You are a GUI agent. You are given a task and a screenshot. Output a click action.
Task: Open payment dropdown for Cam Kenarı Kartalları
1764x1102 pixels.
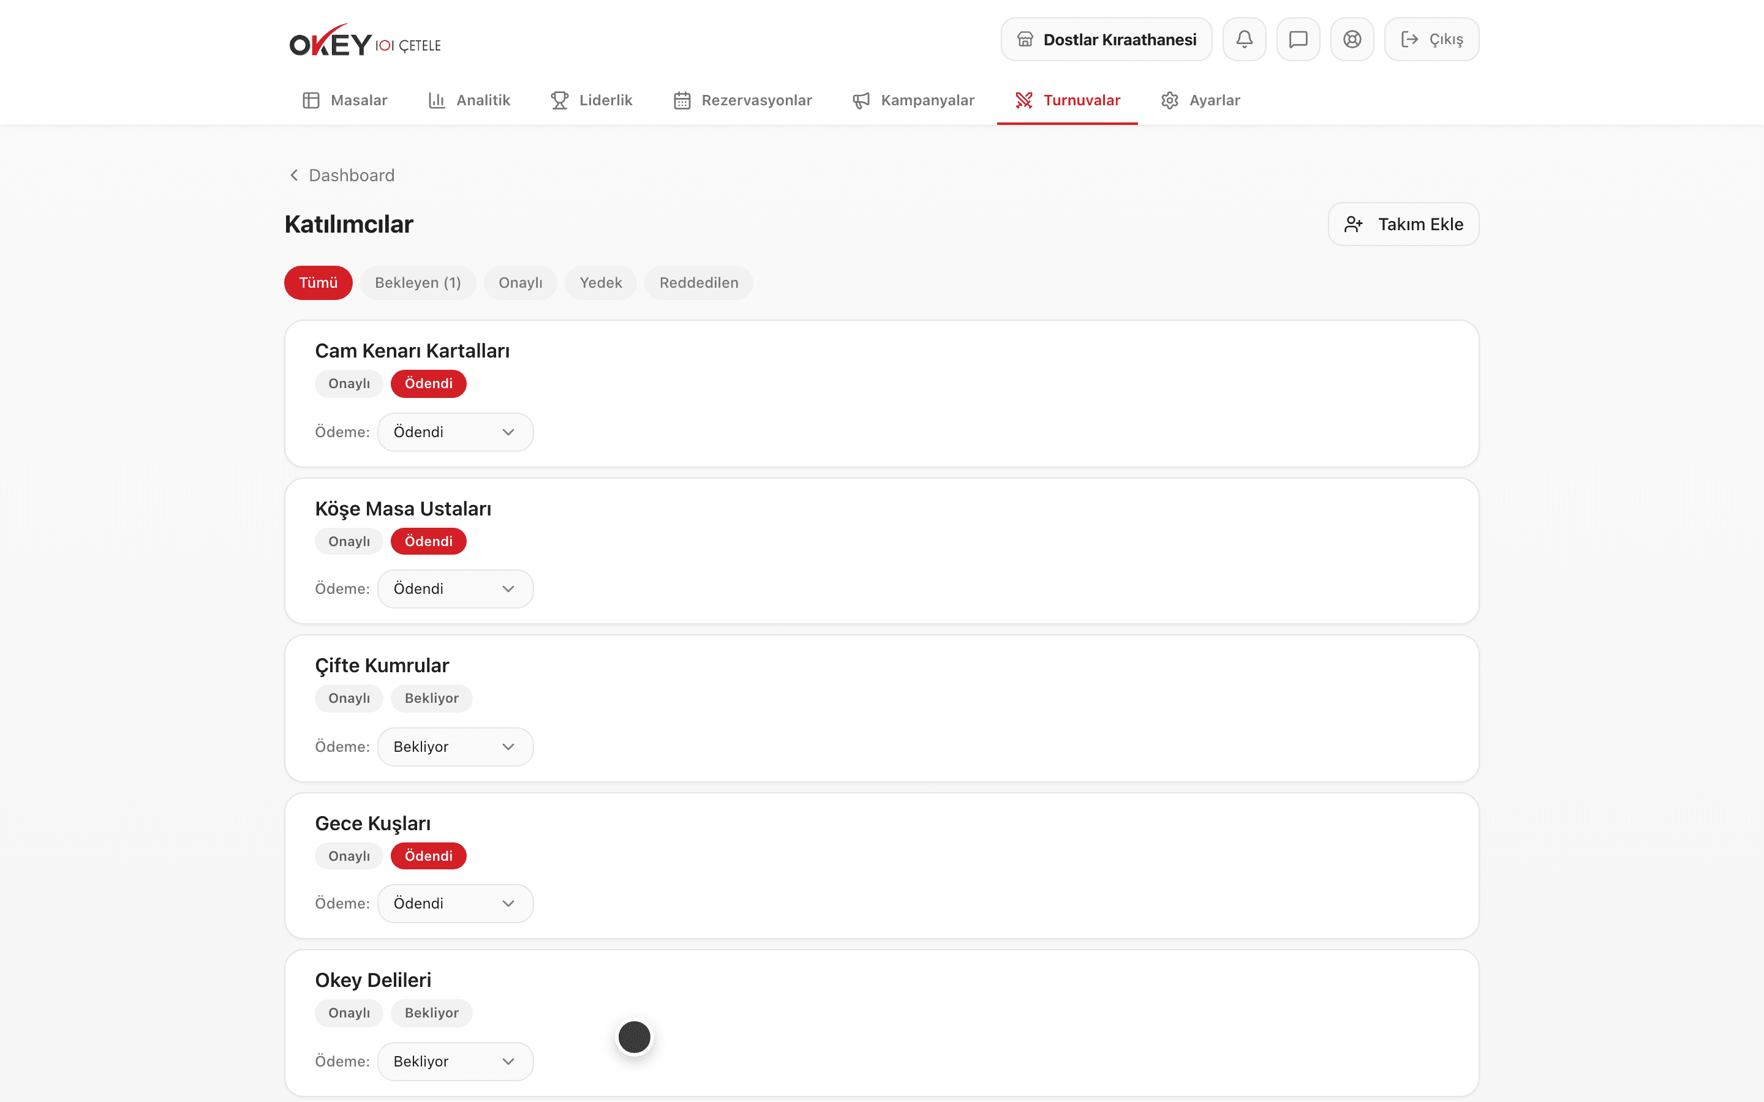coord(456,432)
